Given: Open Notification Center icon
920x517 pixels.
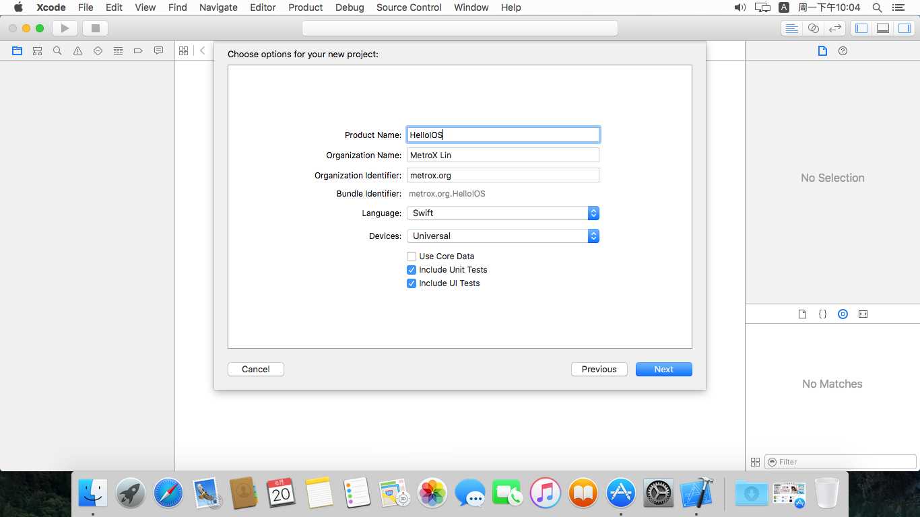Looking at the screenshot, I should click(898, 7).
